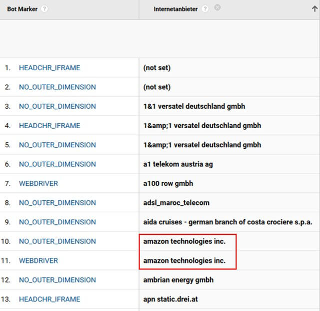The height and width of the screenshot is (311, 320).
Task: Click the help icon beside Internetanbieter
Action: tap(205, 10)
